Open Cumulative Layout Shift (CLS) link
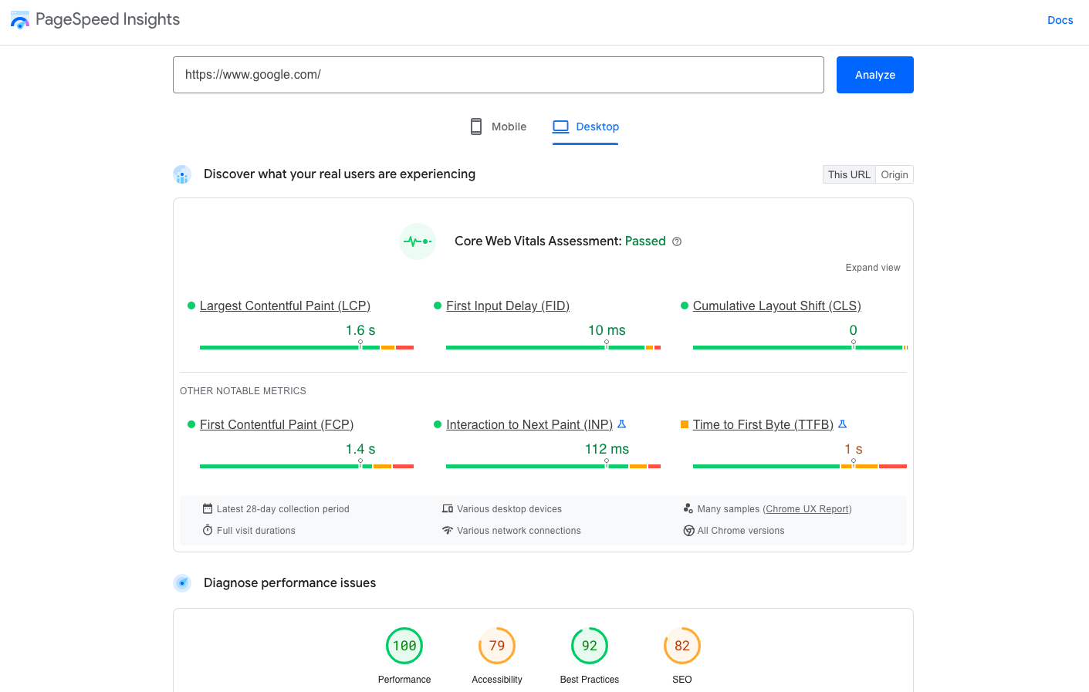1089x692 pixels. pyautogui.click(x=776, y=305)
